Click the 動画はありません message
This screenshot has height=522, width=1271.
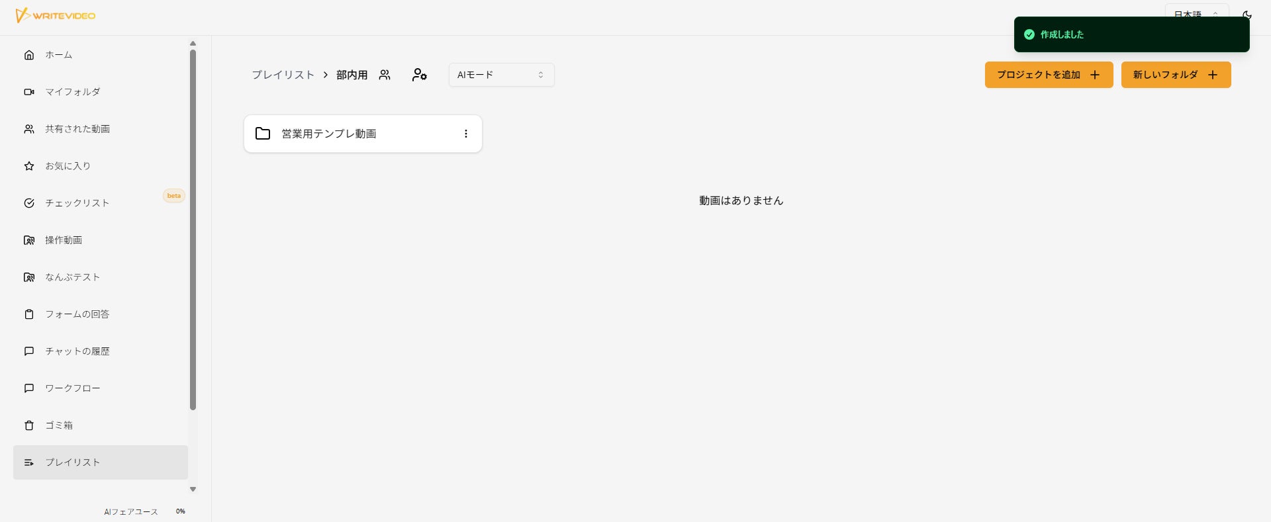[741, 200]
